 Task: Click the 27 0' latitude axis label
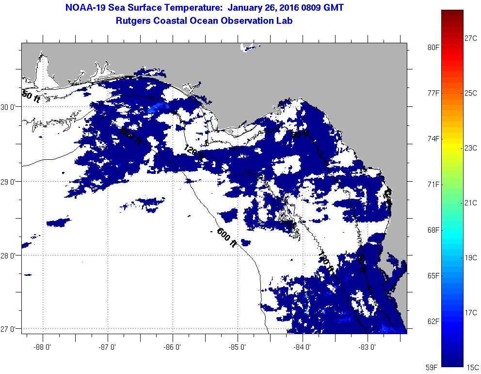click(11, 329)
